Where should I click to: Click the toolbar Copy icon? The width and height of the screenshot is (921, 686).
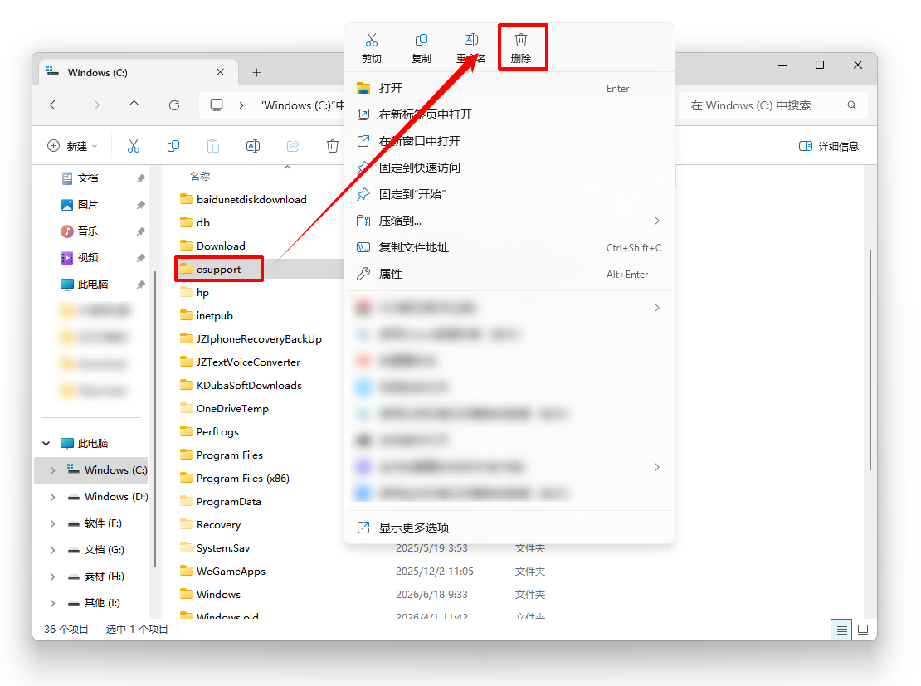click(x=173, y=146)
